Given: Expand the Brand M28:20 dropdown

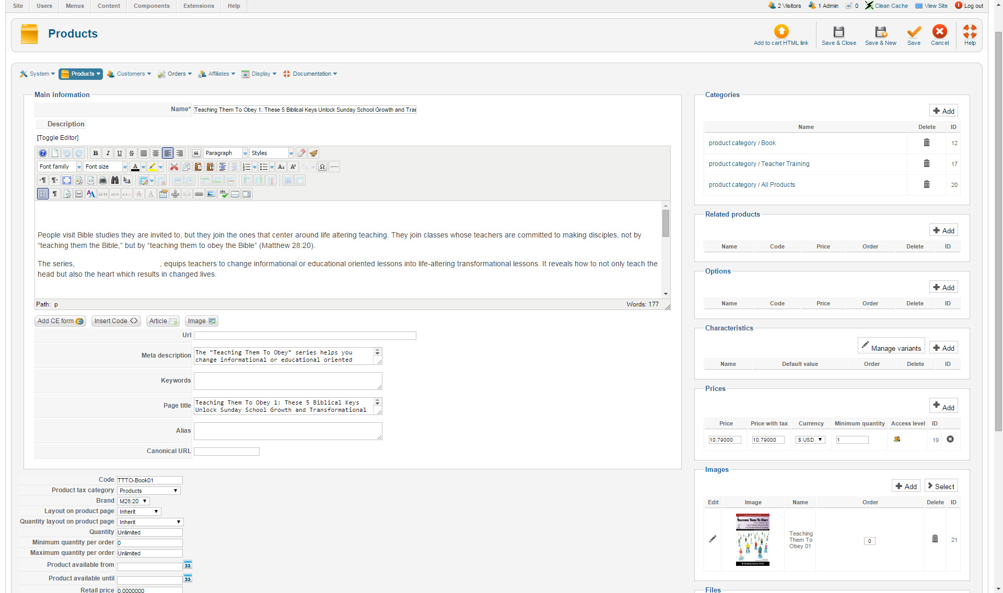Looking at the screenshot, I should (133, 501).
